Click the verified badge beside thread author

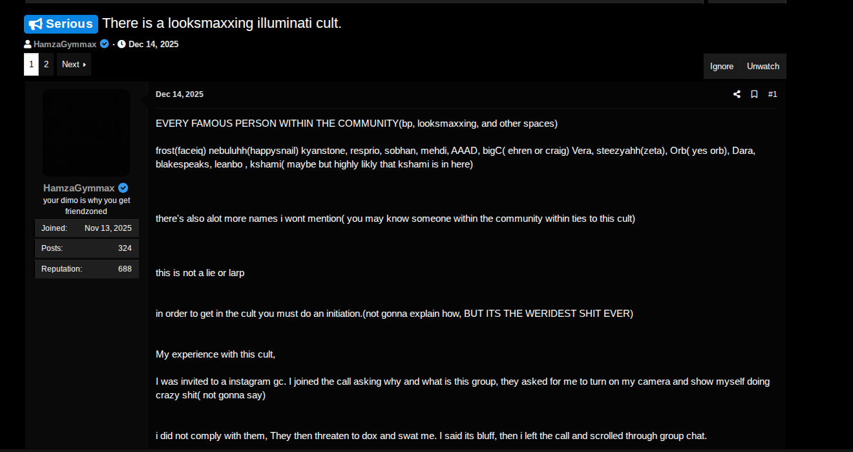click(104, 44)
